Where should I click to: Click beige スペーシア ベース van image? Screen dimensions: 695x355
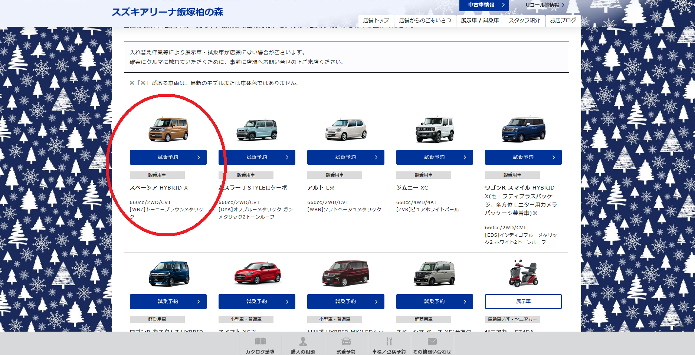pyautogui.click(x=435, y=273)
